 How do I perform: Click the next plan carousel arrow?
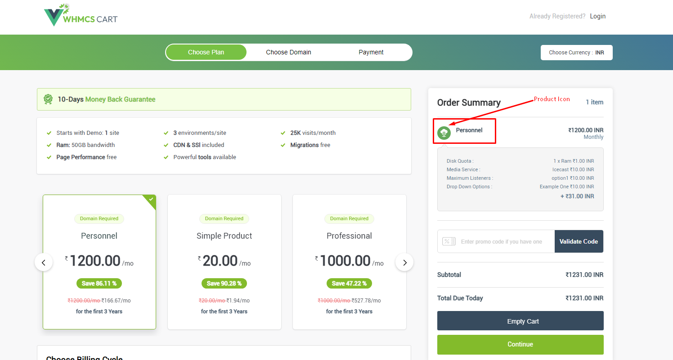(x=404, y=262)
